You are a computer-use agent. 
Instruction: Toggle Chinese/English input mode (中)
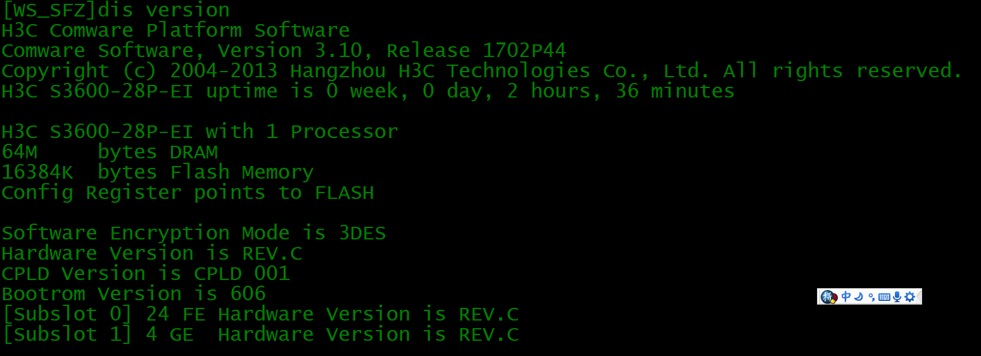[846, 296]
